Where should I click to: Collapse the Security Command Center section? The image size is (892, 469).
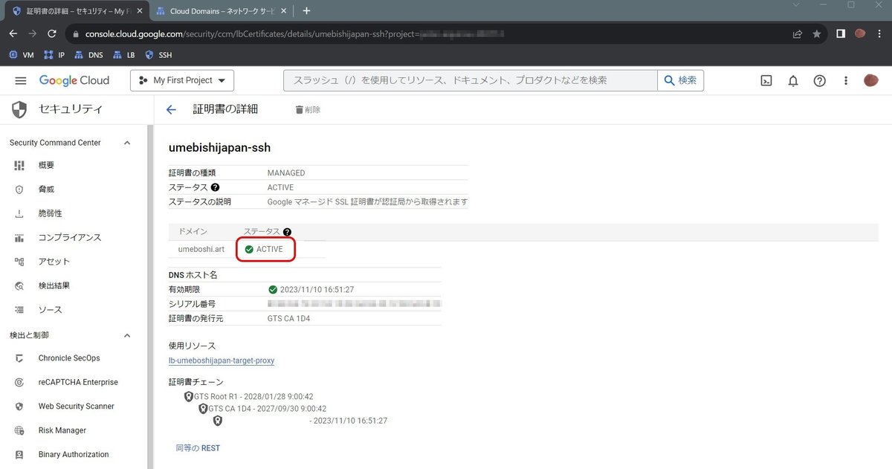click(127, 143)
